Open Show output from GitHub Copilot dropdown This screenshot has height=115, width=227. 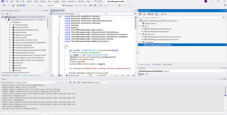[x=35, y=82]
